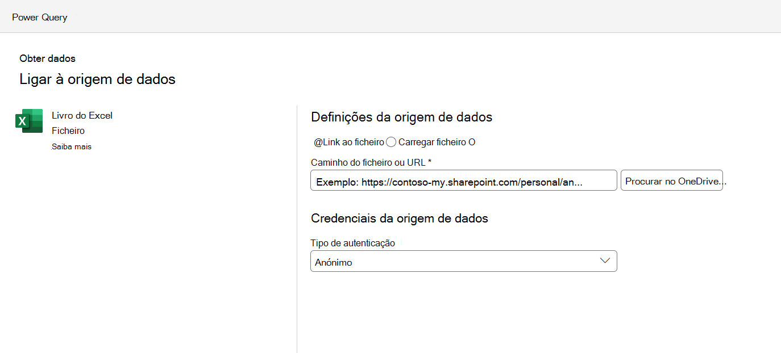
Task: Click the Obter dados text
Action: click(x=47, y=58)
